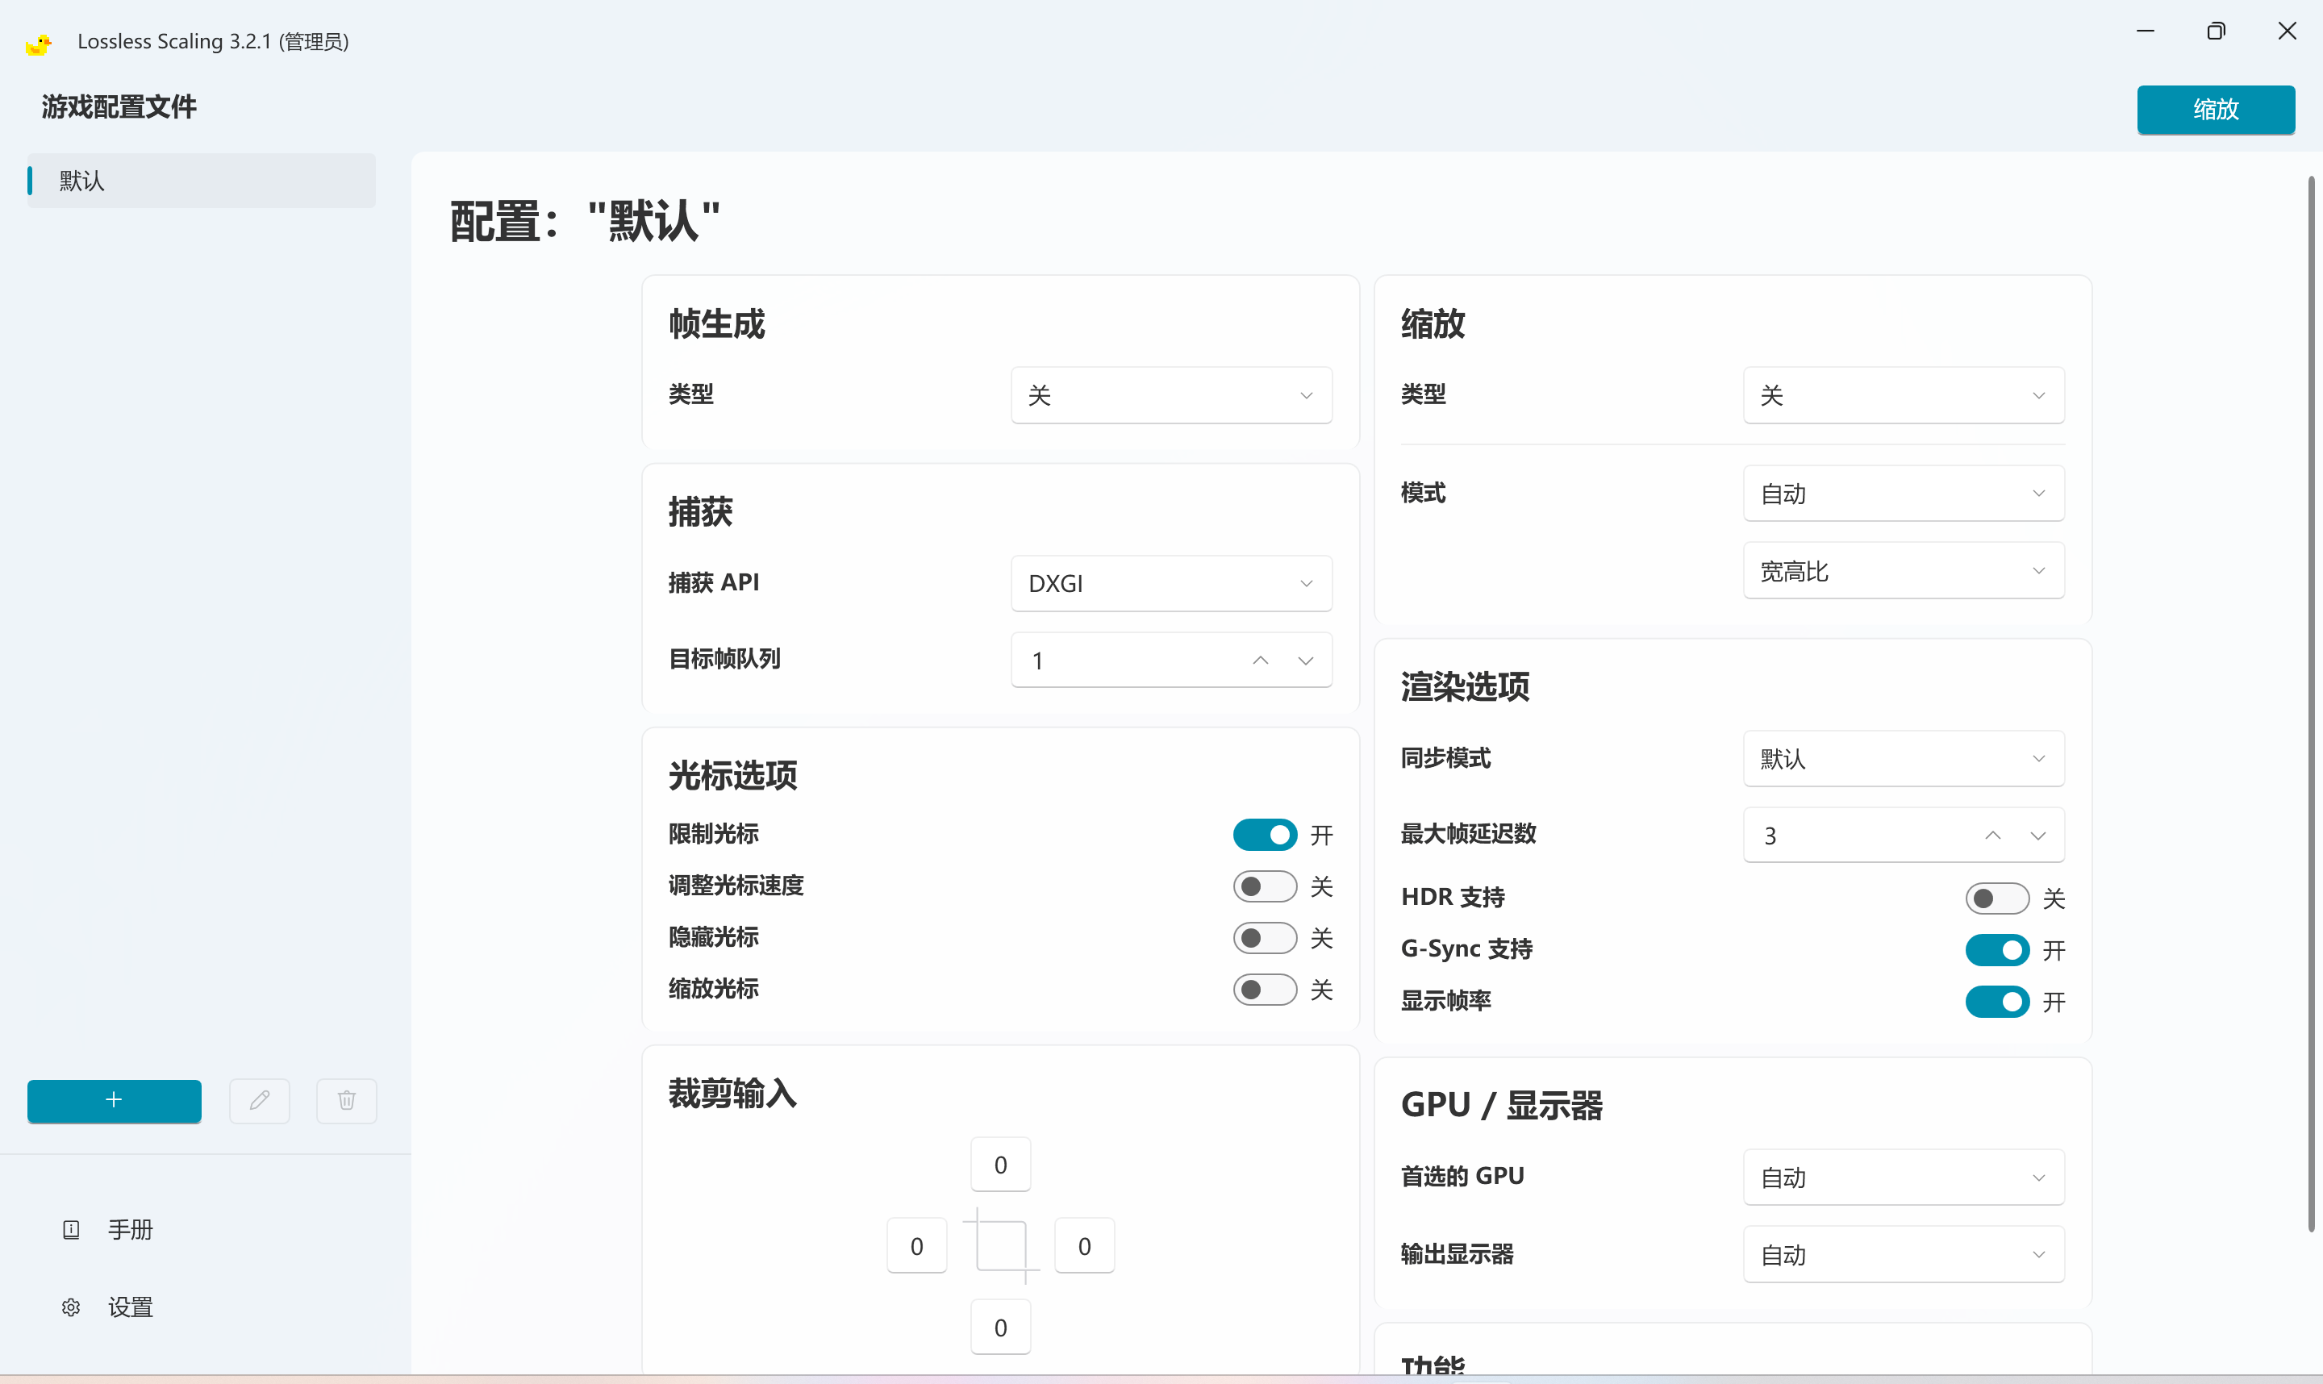This screenshot has height=1384, width=2323.
Task: Open 宽高比 dropdown
Action: pos(1904,571)
